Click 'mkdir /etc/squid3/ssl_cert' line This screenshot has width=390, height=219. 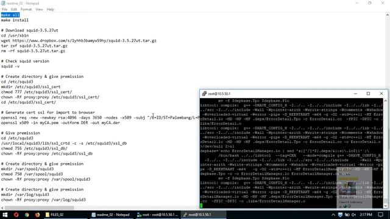pyautogui.click(x=31, y=87)
